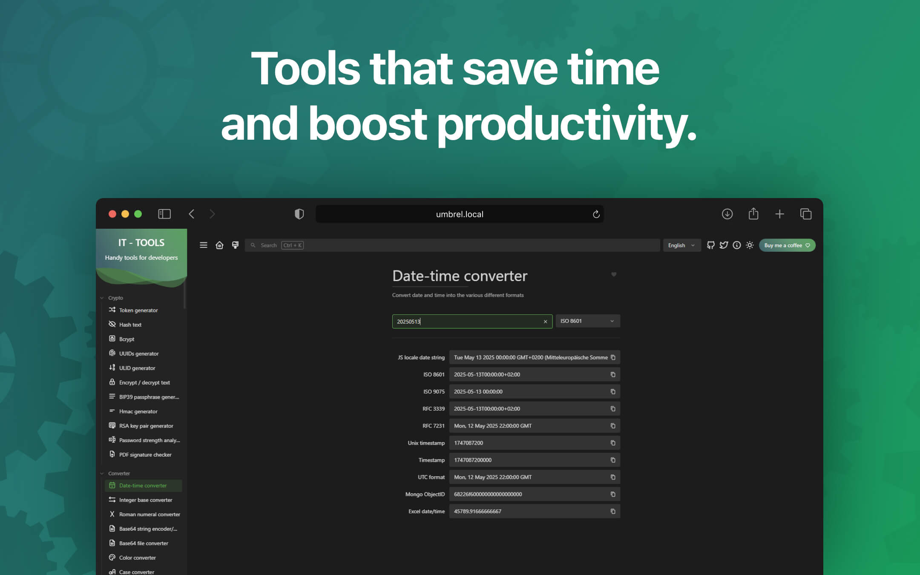This screenshot has height=575, width=920.
Task: Select Roman numeral converter in the sidebar
Action: (x=149, y=514)
